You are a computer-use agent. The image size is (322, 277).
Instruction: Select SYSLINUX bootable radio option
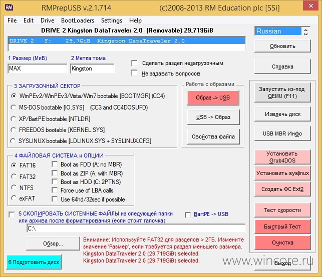point(13,141)
